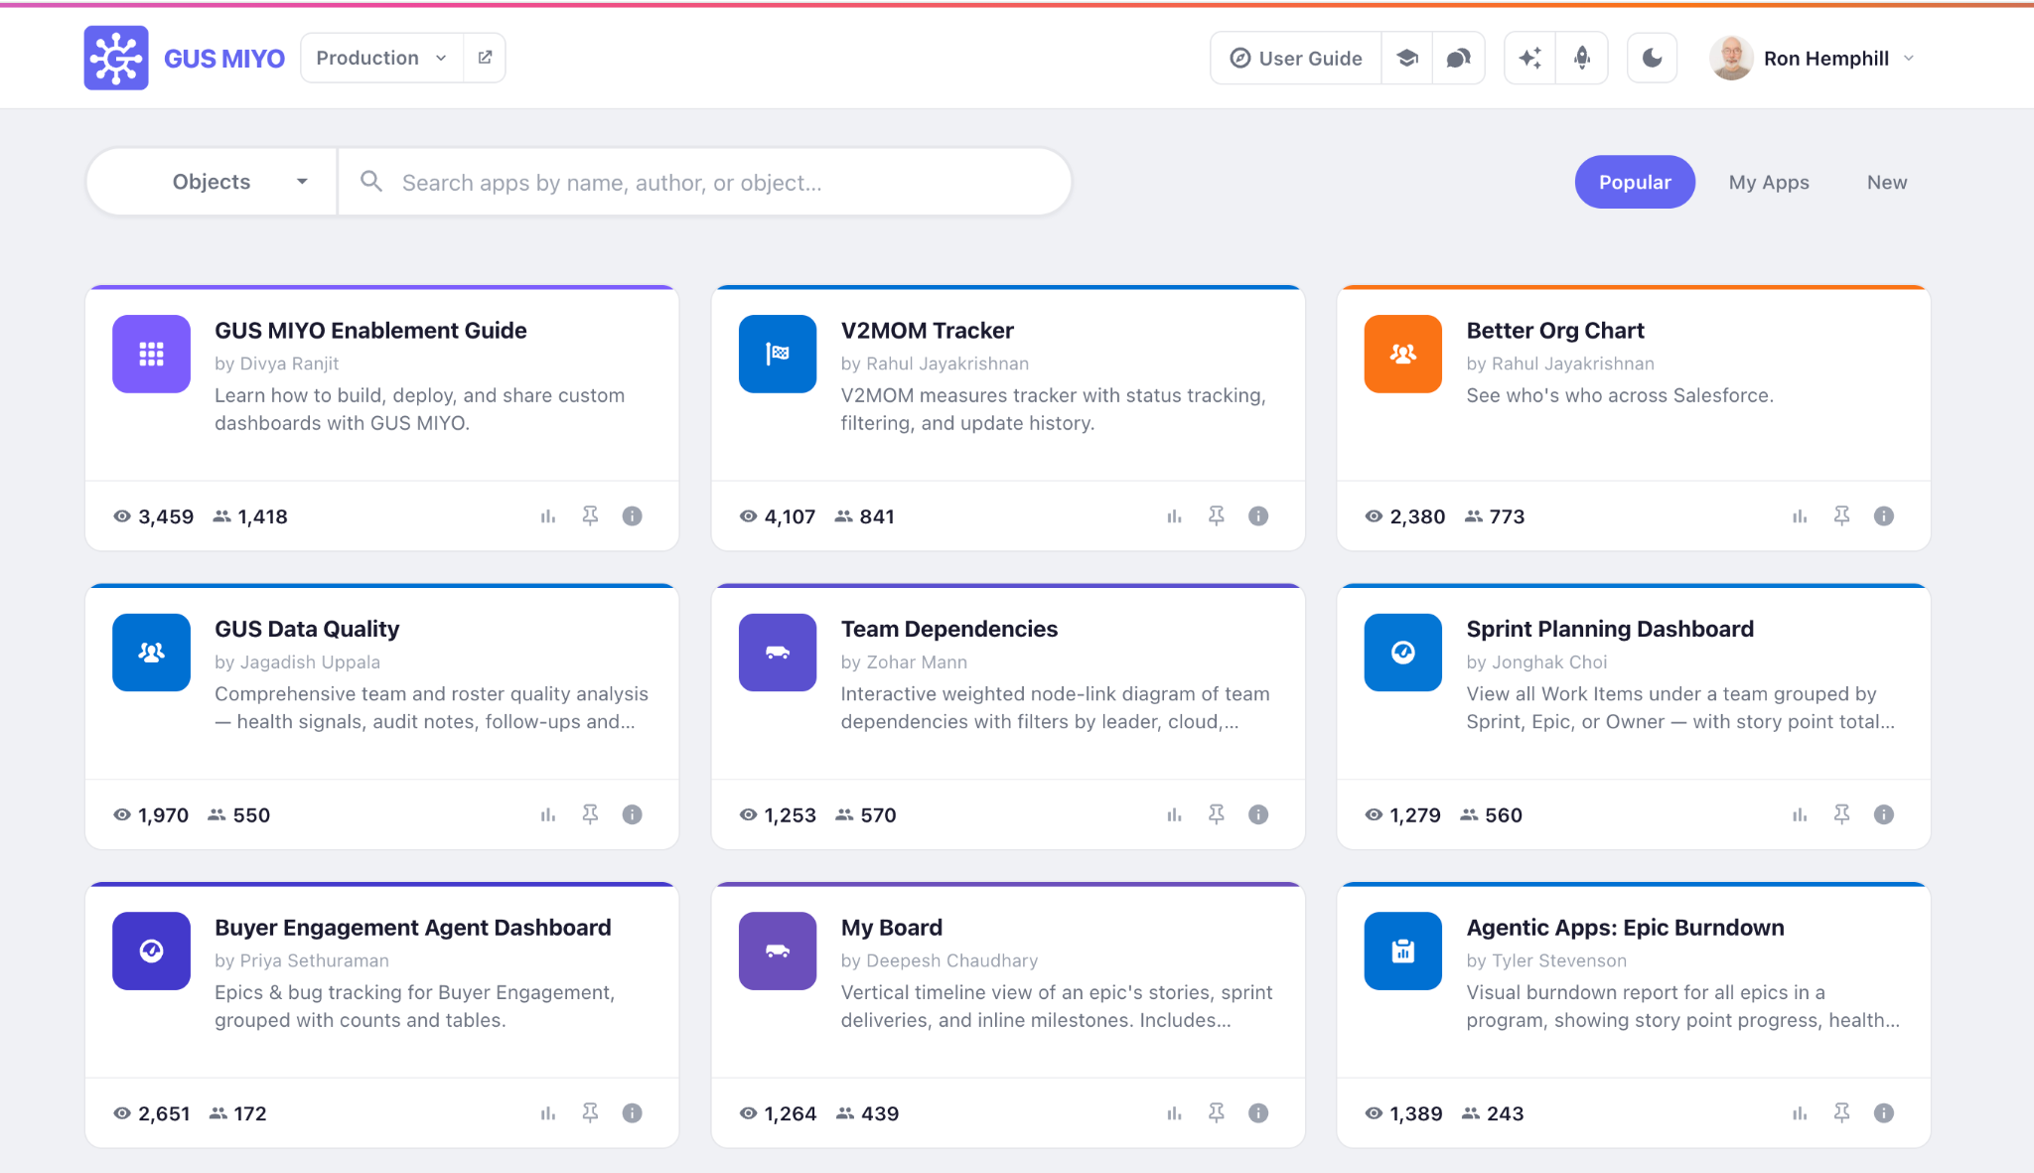Expand the Ron Hemphill user menu
The height and width of the screenshot is (1173, 2034).
pyautogui.click(x=1812, y=58)
